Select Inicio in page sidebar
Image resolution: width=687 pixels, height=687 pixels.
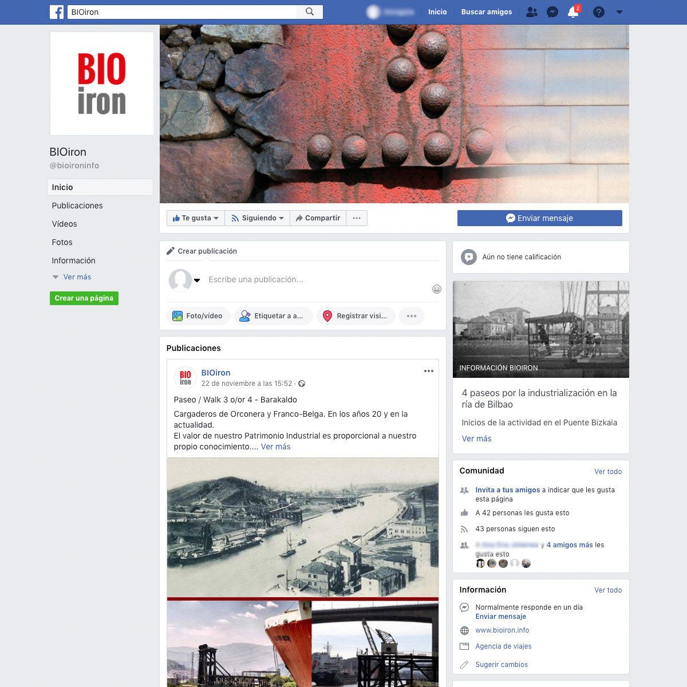point(100,187)
